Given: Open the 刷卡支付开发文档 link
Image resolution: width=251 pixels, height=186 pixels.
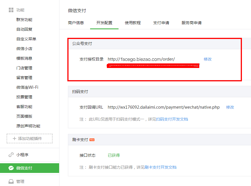Looking at the screenshot, I should coord(160,167).
